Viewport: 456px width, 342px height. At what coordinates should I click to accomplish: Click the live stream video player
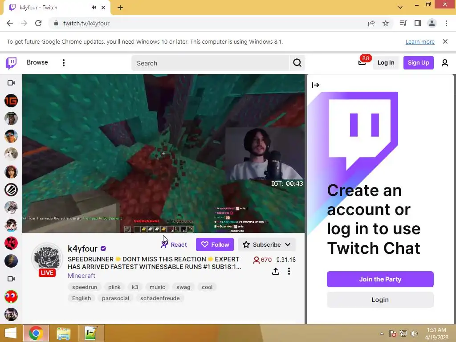[x=163, y=153]
